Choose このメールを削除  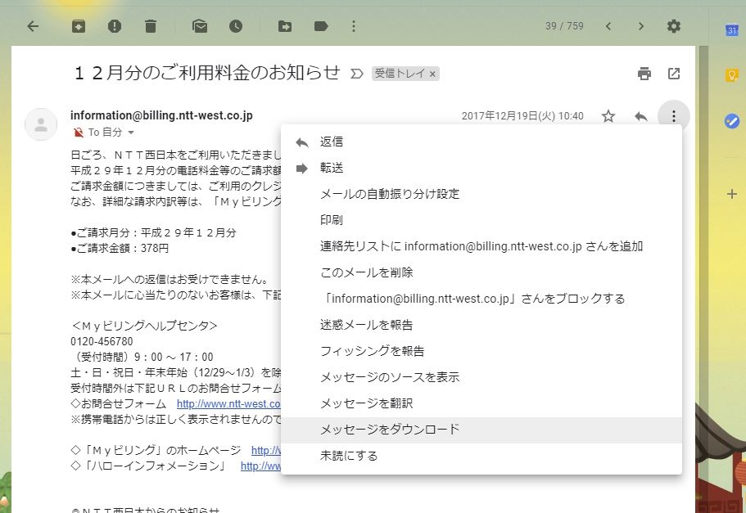click(481, 272)
